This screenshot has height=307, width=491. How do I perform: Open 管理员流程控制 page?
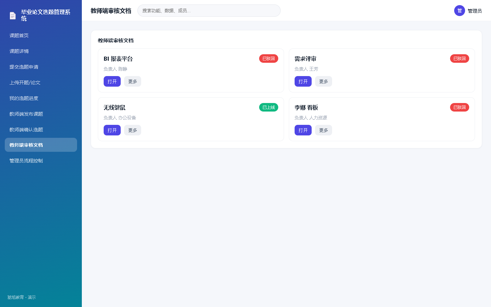(41, 161)
